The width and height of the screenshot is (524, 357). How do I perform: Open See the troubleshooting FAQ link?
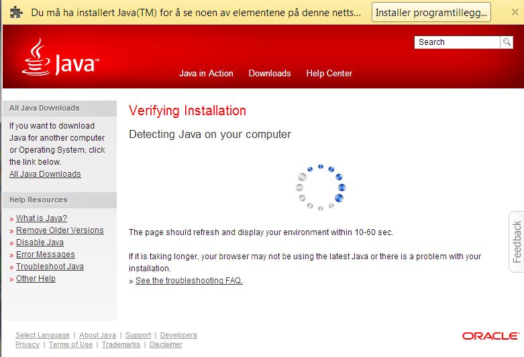tap(189, 280)
